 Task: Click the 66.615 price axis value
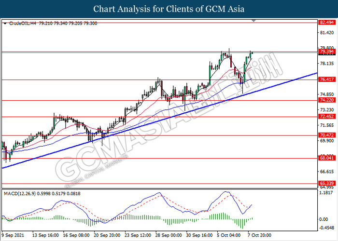[x=327, y=172]
